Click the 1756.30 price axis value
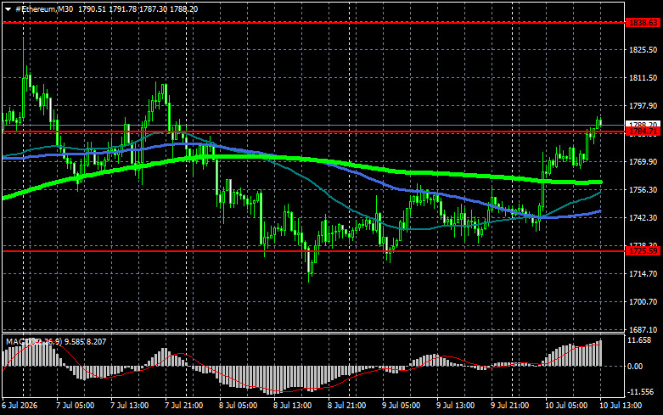Image resolution: width=663 pixels, height=415 pixels. click(x=643, y=190)
